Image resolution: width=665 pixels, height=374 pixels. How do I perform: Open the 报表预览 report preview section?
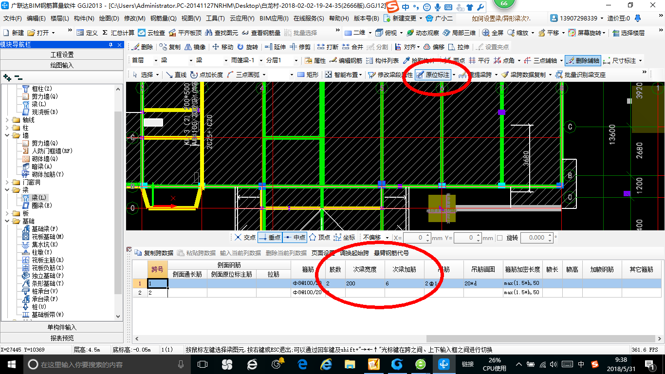click(62, 338)
